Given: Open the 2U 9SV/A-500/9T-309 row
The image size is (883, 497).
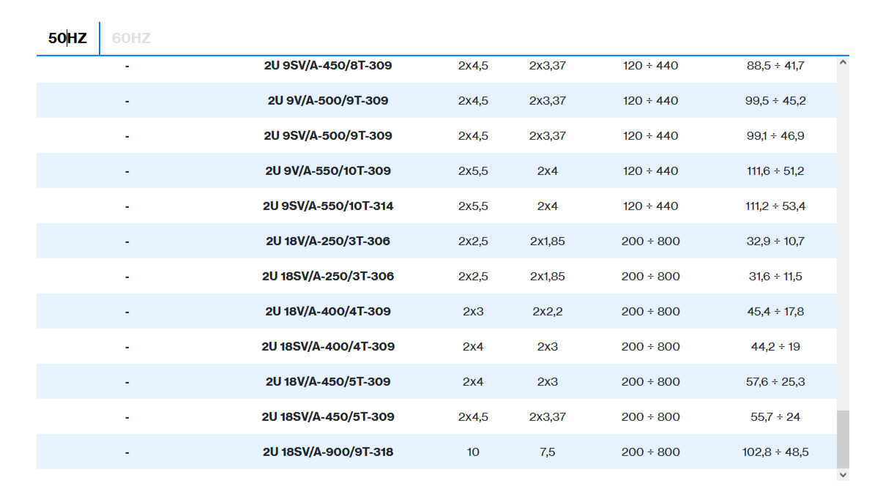Looking at the screenshot, I should pos(327,136).
